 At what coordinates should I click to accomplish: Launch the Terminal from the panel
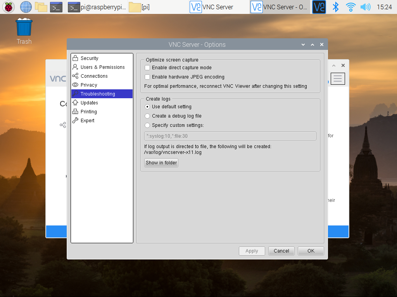(x=56, y=7)
